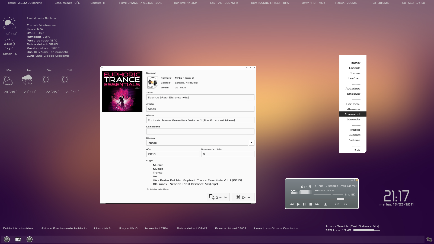Click the highlighted Screenshot menu entry

coord(353,114)
